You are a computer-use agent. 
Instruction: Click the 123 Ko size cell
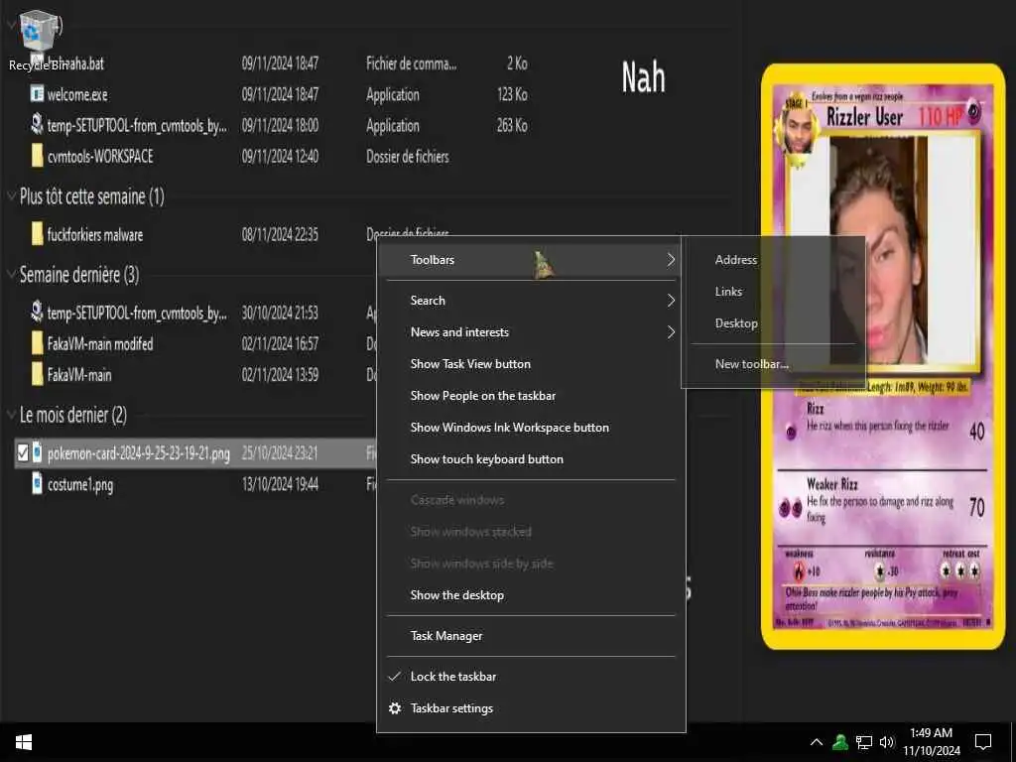point(512,94)
